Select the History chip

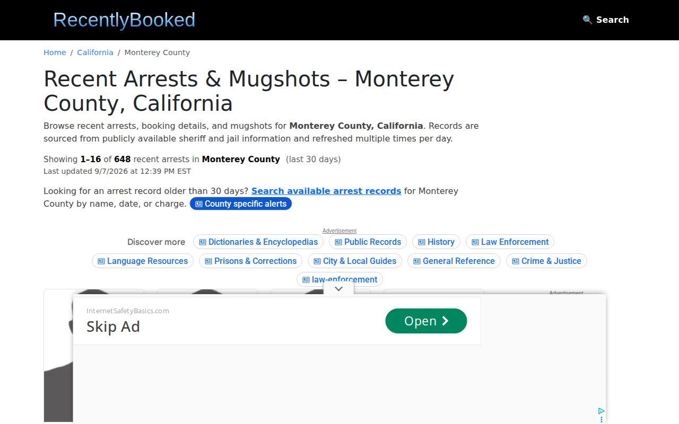coord(436,242)
